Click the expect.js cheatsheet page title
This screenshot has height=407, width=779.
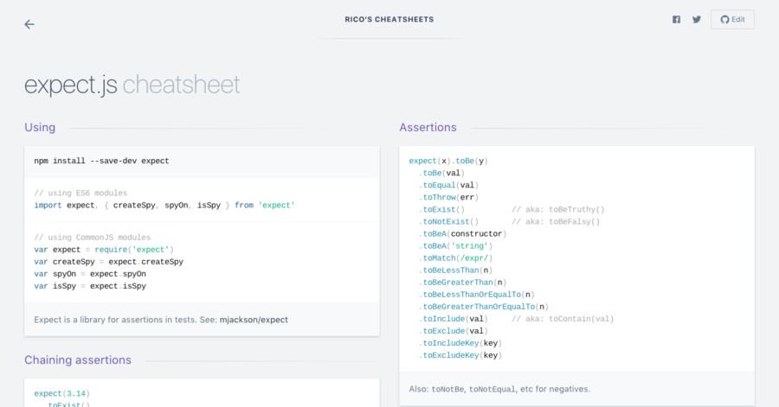(x=132, y=85)
